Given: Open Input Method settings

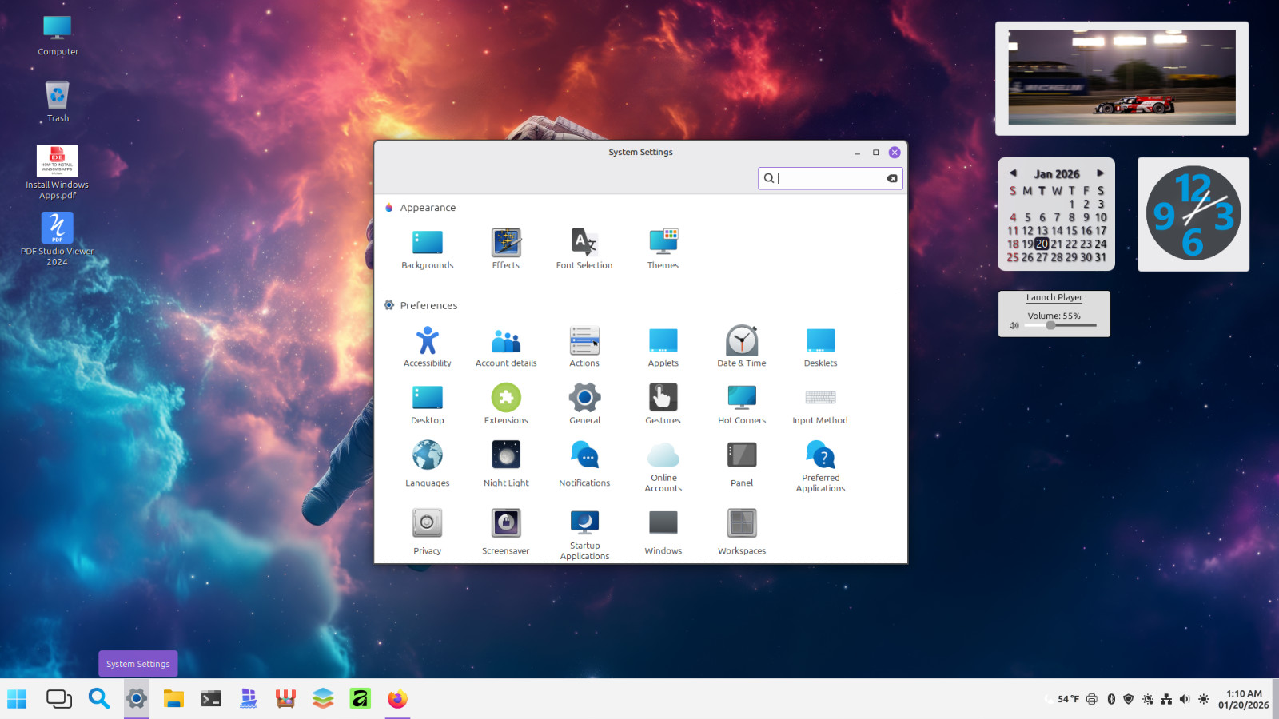Looking at the screenshot, I should [x=820, y=404].
